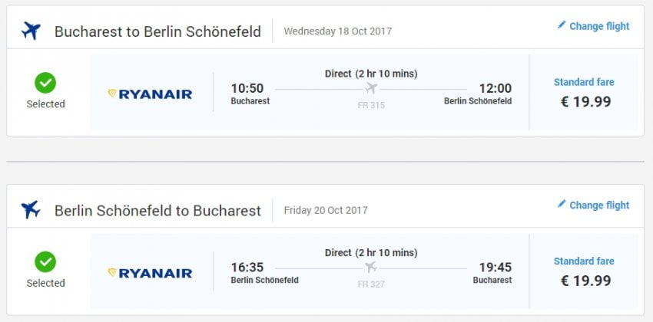
Task: Click the pencil icon for return flight
Action: click(x=562, y=204)
